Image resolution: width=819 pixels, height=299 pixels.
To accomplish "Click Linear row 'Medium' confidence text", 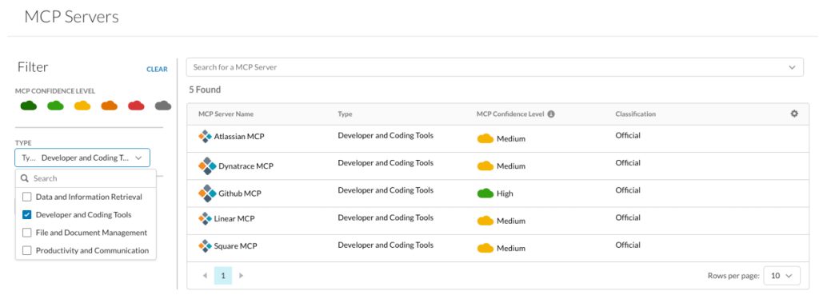I will [x=511, y=221].
